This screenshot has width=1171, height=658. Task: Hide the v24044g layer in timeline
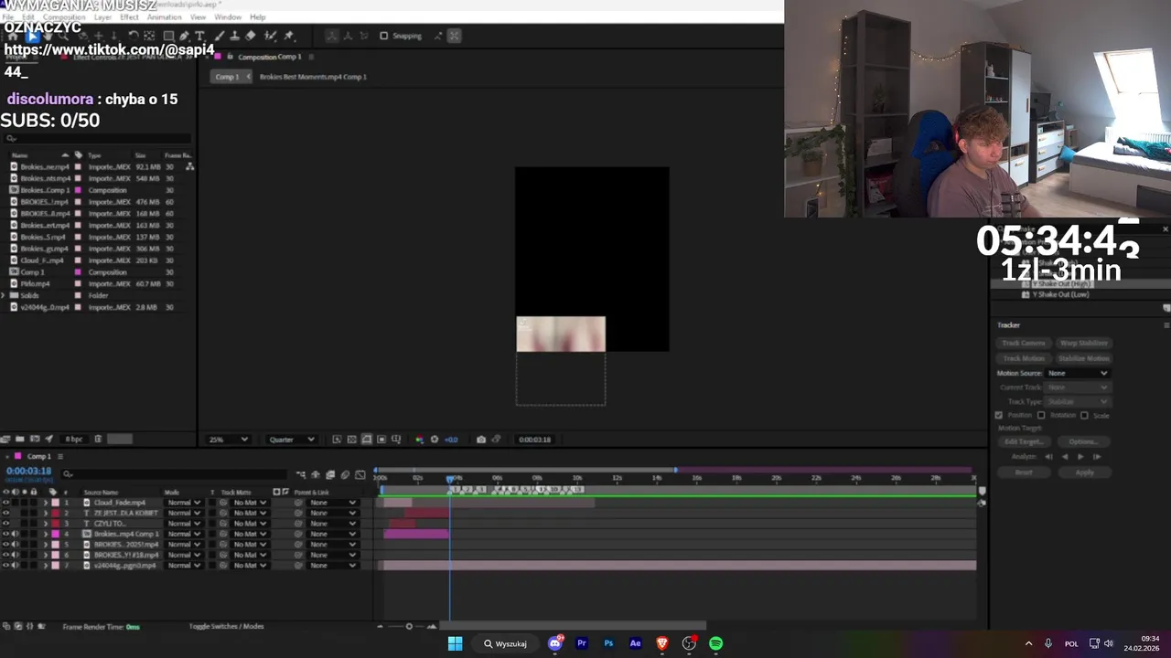[6, 566]
